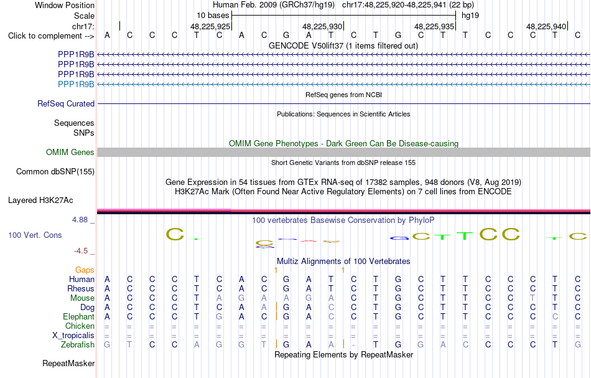Open the RefSeq Curated track label

(x=66, y=103)
